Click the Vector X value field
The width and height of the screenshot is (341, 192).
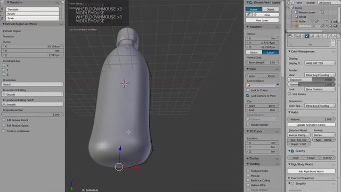(32, 46)
